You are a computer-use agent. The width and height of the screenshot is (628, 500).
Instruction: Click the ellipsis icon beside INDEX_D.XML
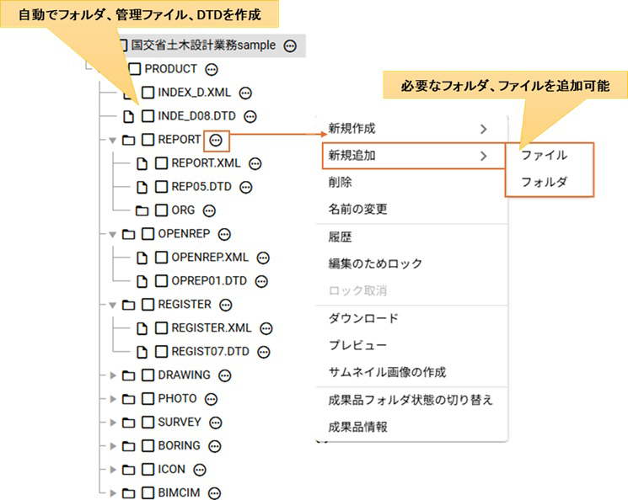(246, 93)
